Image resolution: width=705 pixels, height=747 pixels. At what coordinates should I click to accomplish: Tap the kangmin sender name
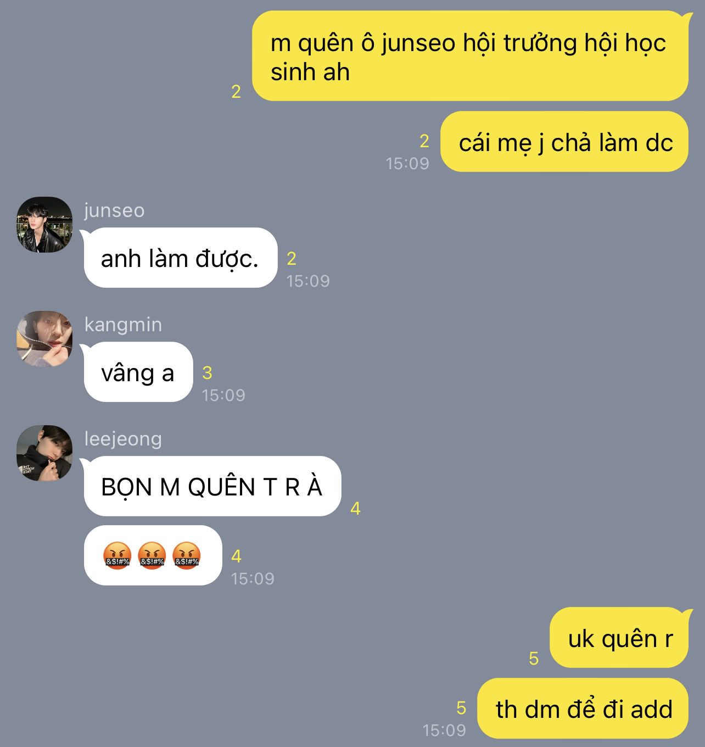pos(123,325)
